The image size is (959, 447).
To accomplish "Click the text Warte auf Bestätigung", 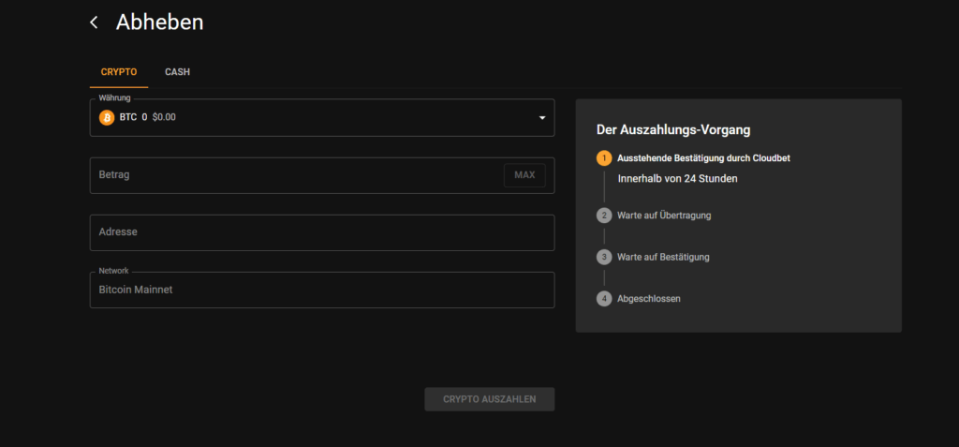I will [x=664, y=257].
